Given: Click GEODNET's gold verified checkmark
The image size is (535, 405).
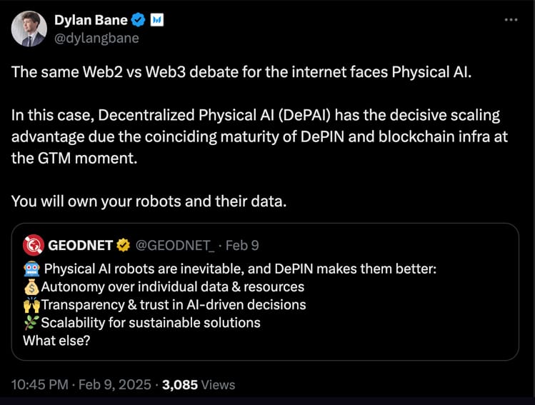Looking at the screenshot, I should pyautogui.click(x=124, y=246).
